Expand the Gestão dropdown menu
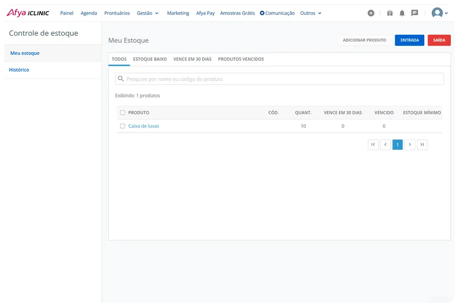459x307 pixels. (x=147, y=13)
